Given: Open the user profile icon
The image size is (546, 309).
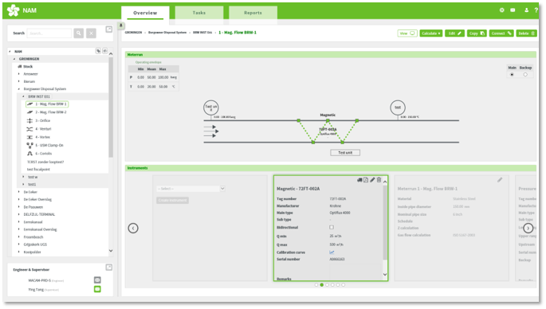Looking at the screenshot, I should pos(527,10).
